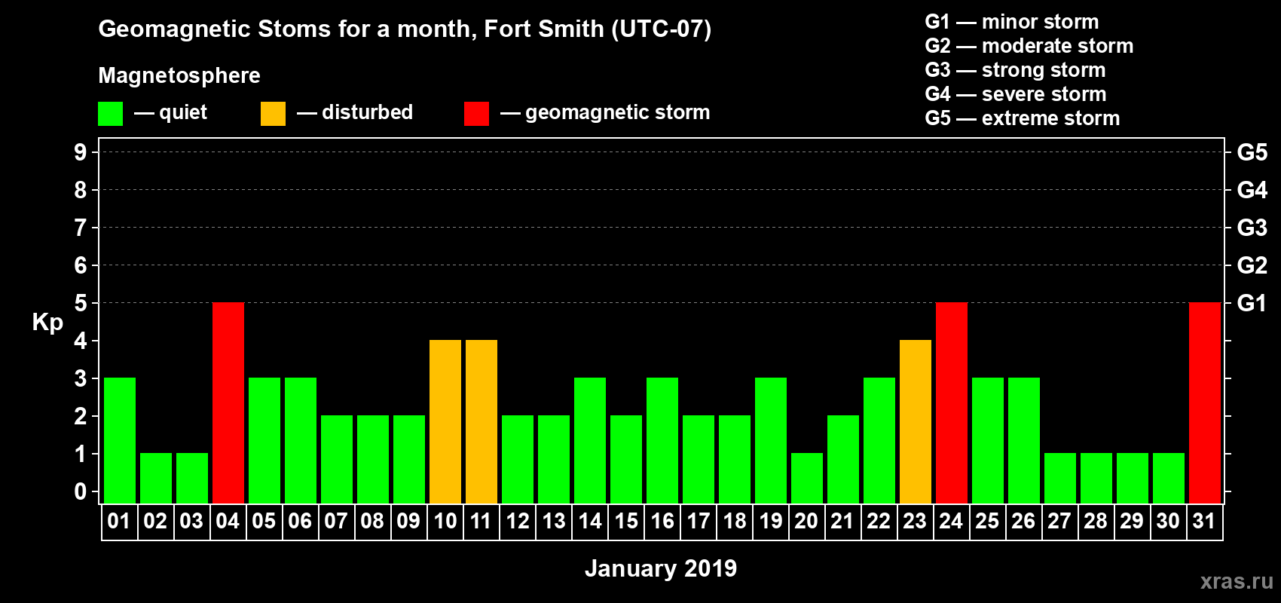The image size is (1281, 603).
Task: Click the 'G3 — strong storm' legend line
Action: pyautogui.click(x=1015, y=70)
